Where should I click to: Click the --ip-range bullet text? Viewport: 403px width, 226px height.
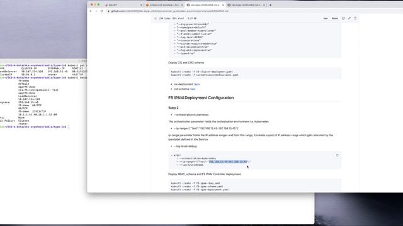(x=206, y=128)
